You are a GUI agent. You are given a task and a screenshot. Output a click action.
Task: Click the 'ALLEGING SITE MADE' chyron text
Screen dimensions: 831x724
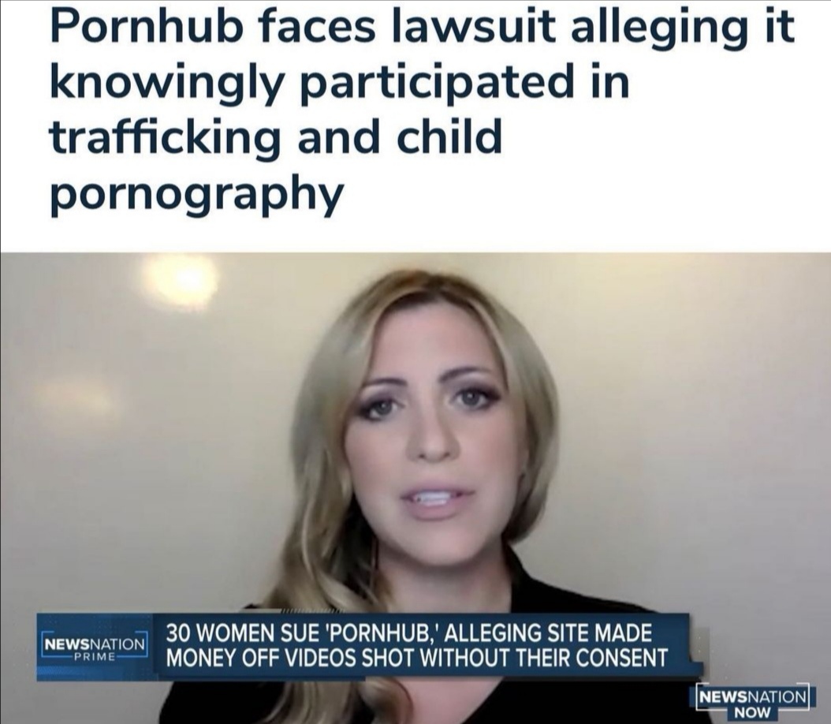(x=550, y=633)
